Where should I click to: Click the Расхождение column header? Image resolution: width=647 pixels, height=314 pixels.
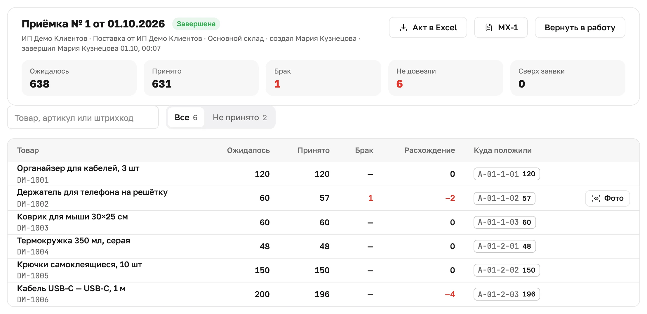[429, 150]
